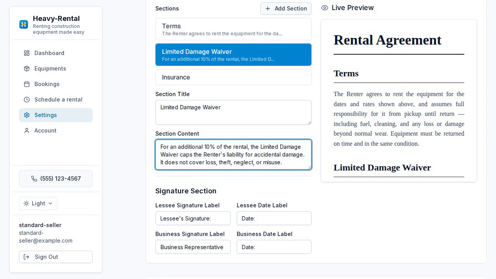Click the Add Section button

pyautogui.click(x=286, y=9)
